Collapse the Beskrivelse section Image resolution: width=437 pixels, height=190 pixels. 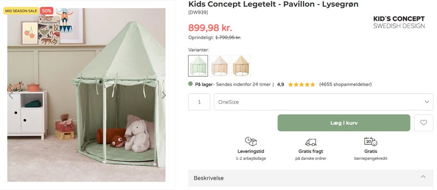423,177
